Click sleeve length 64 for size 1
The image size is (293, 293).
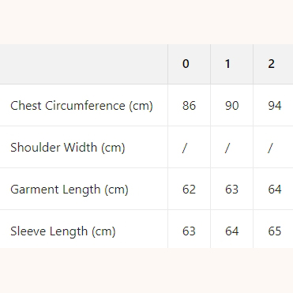pyautogui.click(x=232, y=231)
